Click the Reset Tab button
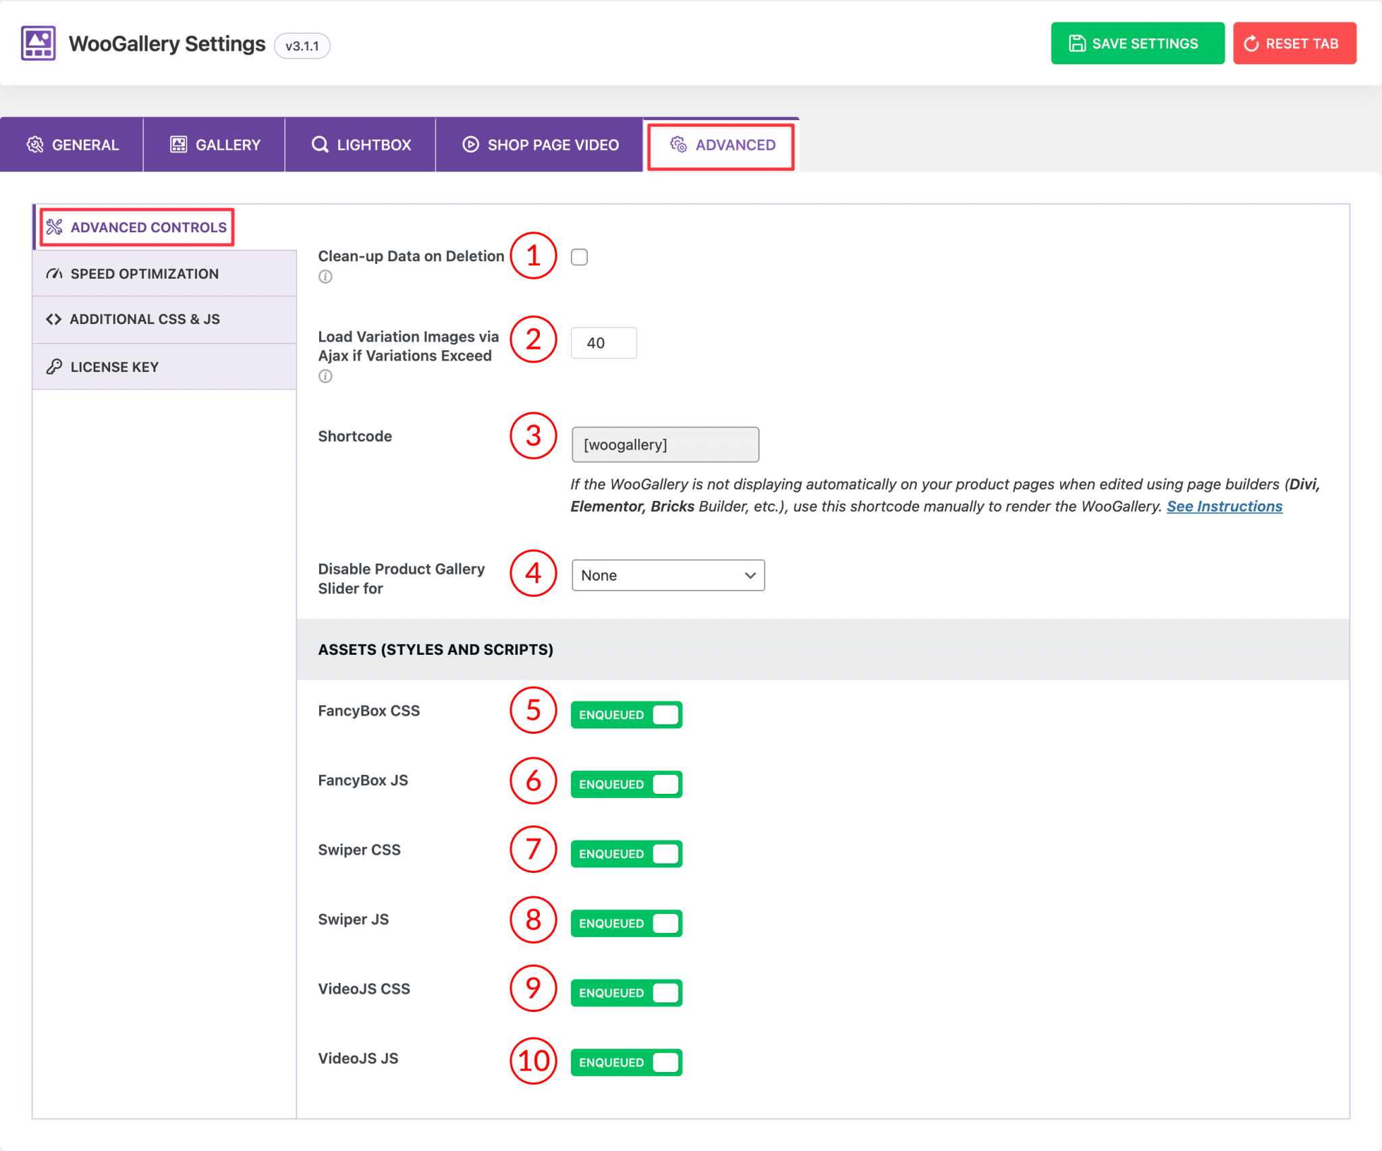1382x1151 pixels. pyautogui.click(x=1294, y=43)
